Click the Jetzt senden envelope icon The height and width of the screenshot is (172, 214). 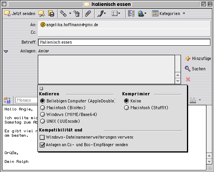(8, 14)
